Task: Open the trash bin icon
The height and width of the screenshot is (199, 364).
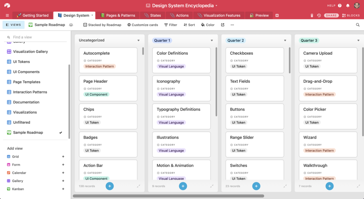Action: 312,15
